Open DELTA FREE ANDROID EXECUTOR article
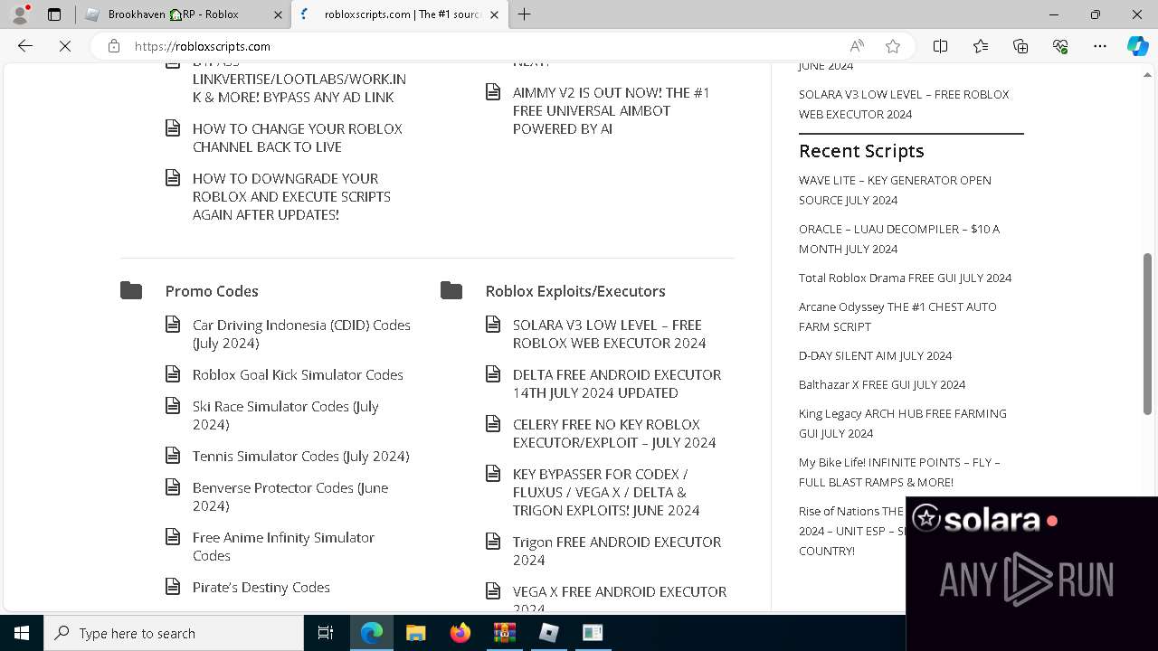This screenshot has height=651, width=1158. (x=617, y=383)
